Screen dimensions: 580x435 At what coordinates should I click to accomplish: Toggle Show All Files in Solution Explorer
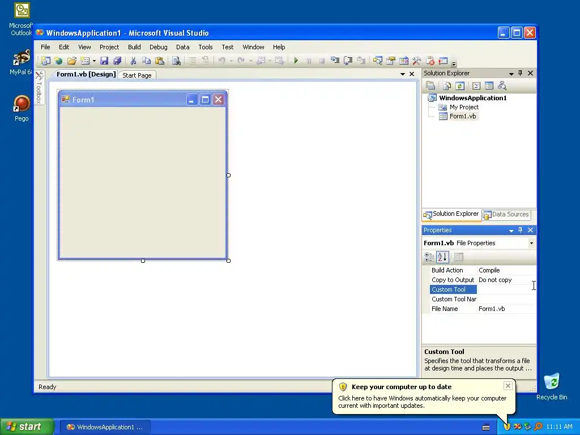(447, 86)
